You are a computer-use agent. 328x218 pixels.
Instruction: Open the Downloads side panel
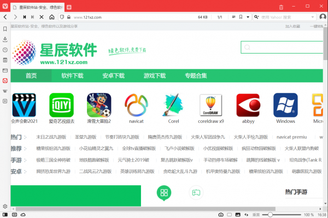[x=5, y=39]
